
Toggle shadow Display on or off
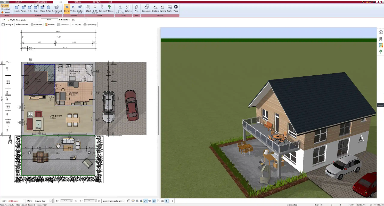[x=67, y=9]
